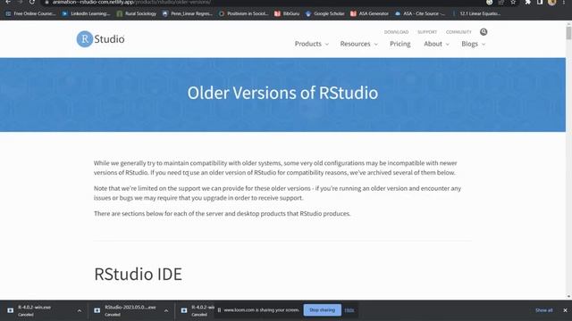This screenshot has height=321, width=572.
Task: Open the Google Scholar bookmark
Action: coord(325,13)
